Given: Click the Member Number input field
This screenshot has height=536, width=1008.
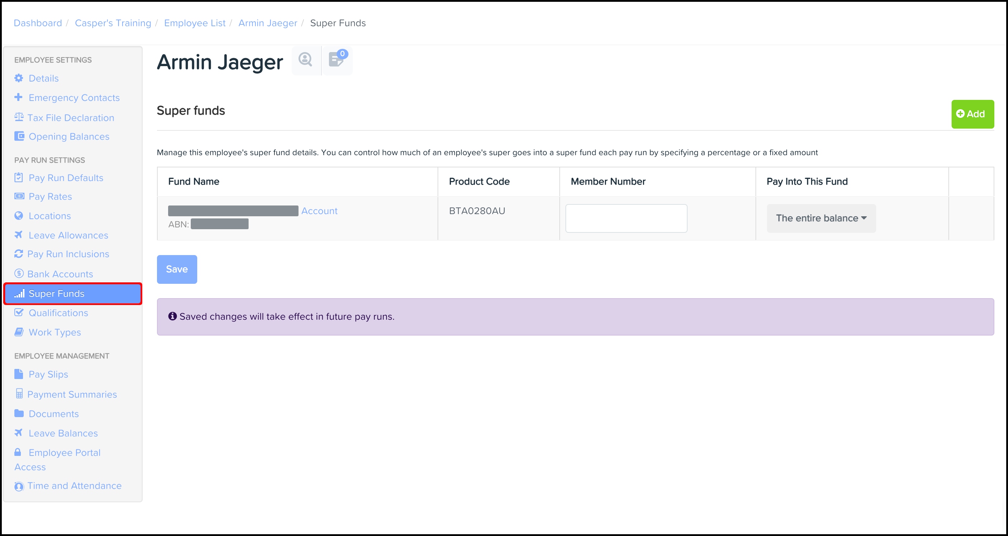Looking at the screenshot, I should 626,218.
